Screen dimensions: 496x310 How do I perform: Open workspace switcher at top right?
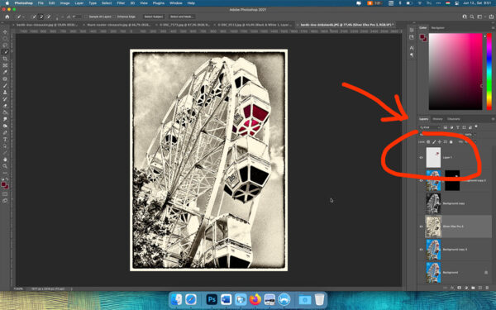(479, 17)
